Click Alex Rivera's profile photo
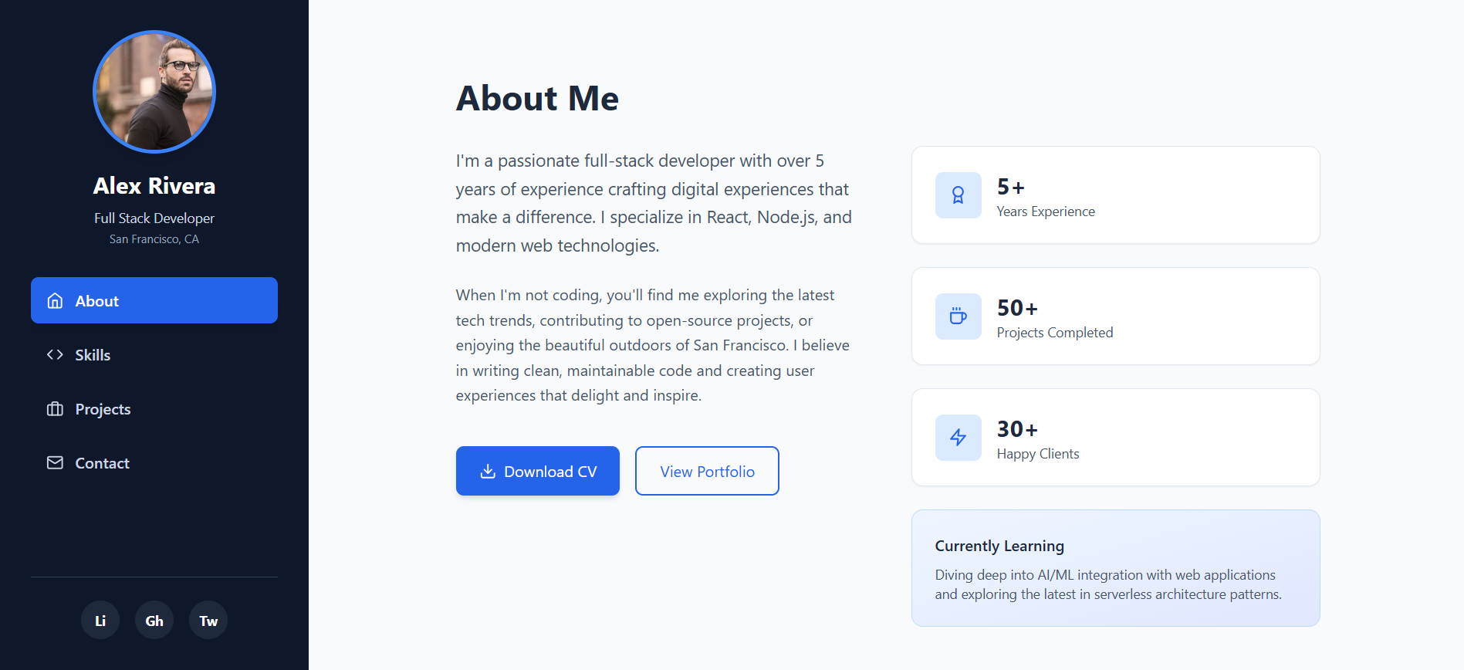 click(x=154, y=92)
